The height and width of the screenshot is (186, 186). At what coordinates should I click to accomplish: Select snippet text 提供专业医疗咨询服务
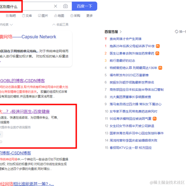[16, 127]
